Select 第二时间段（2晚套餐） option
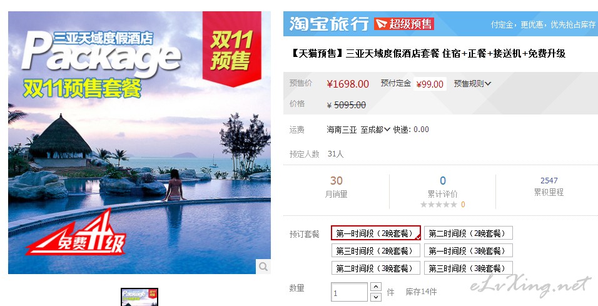598x306 pixels. tap(469, 233)
